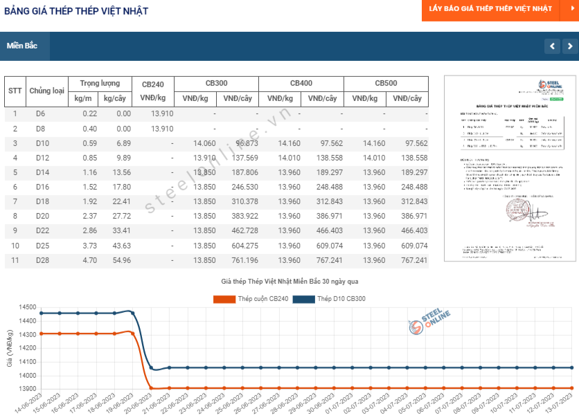The width and height of the screenshot is (579, 418).
Task: Click the 462.728 value in D22 row
Action: (244, 230)
